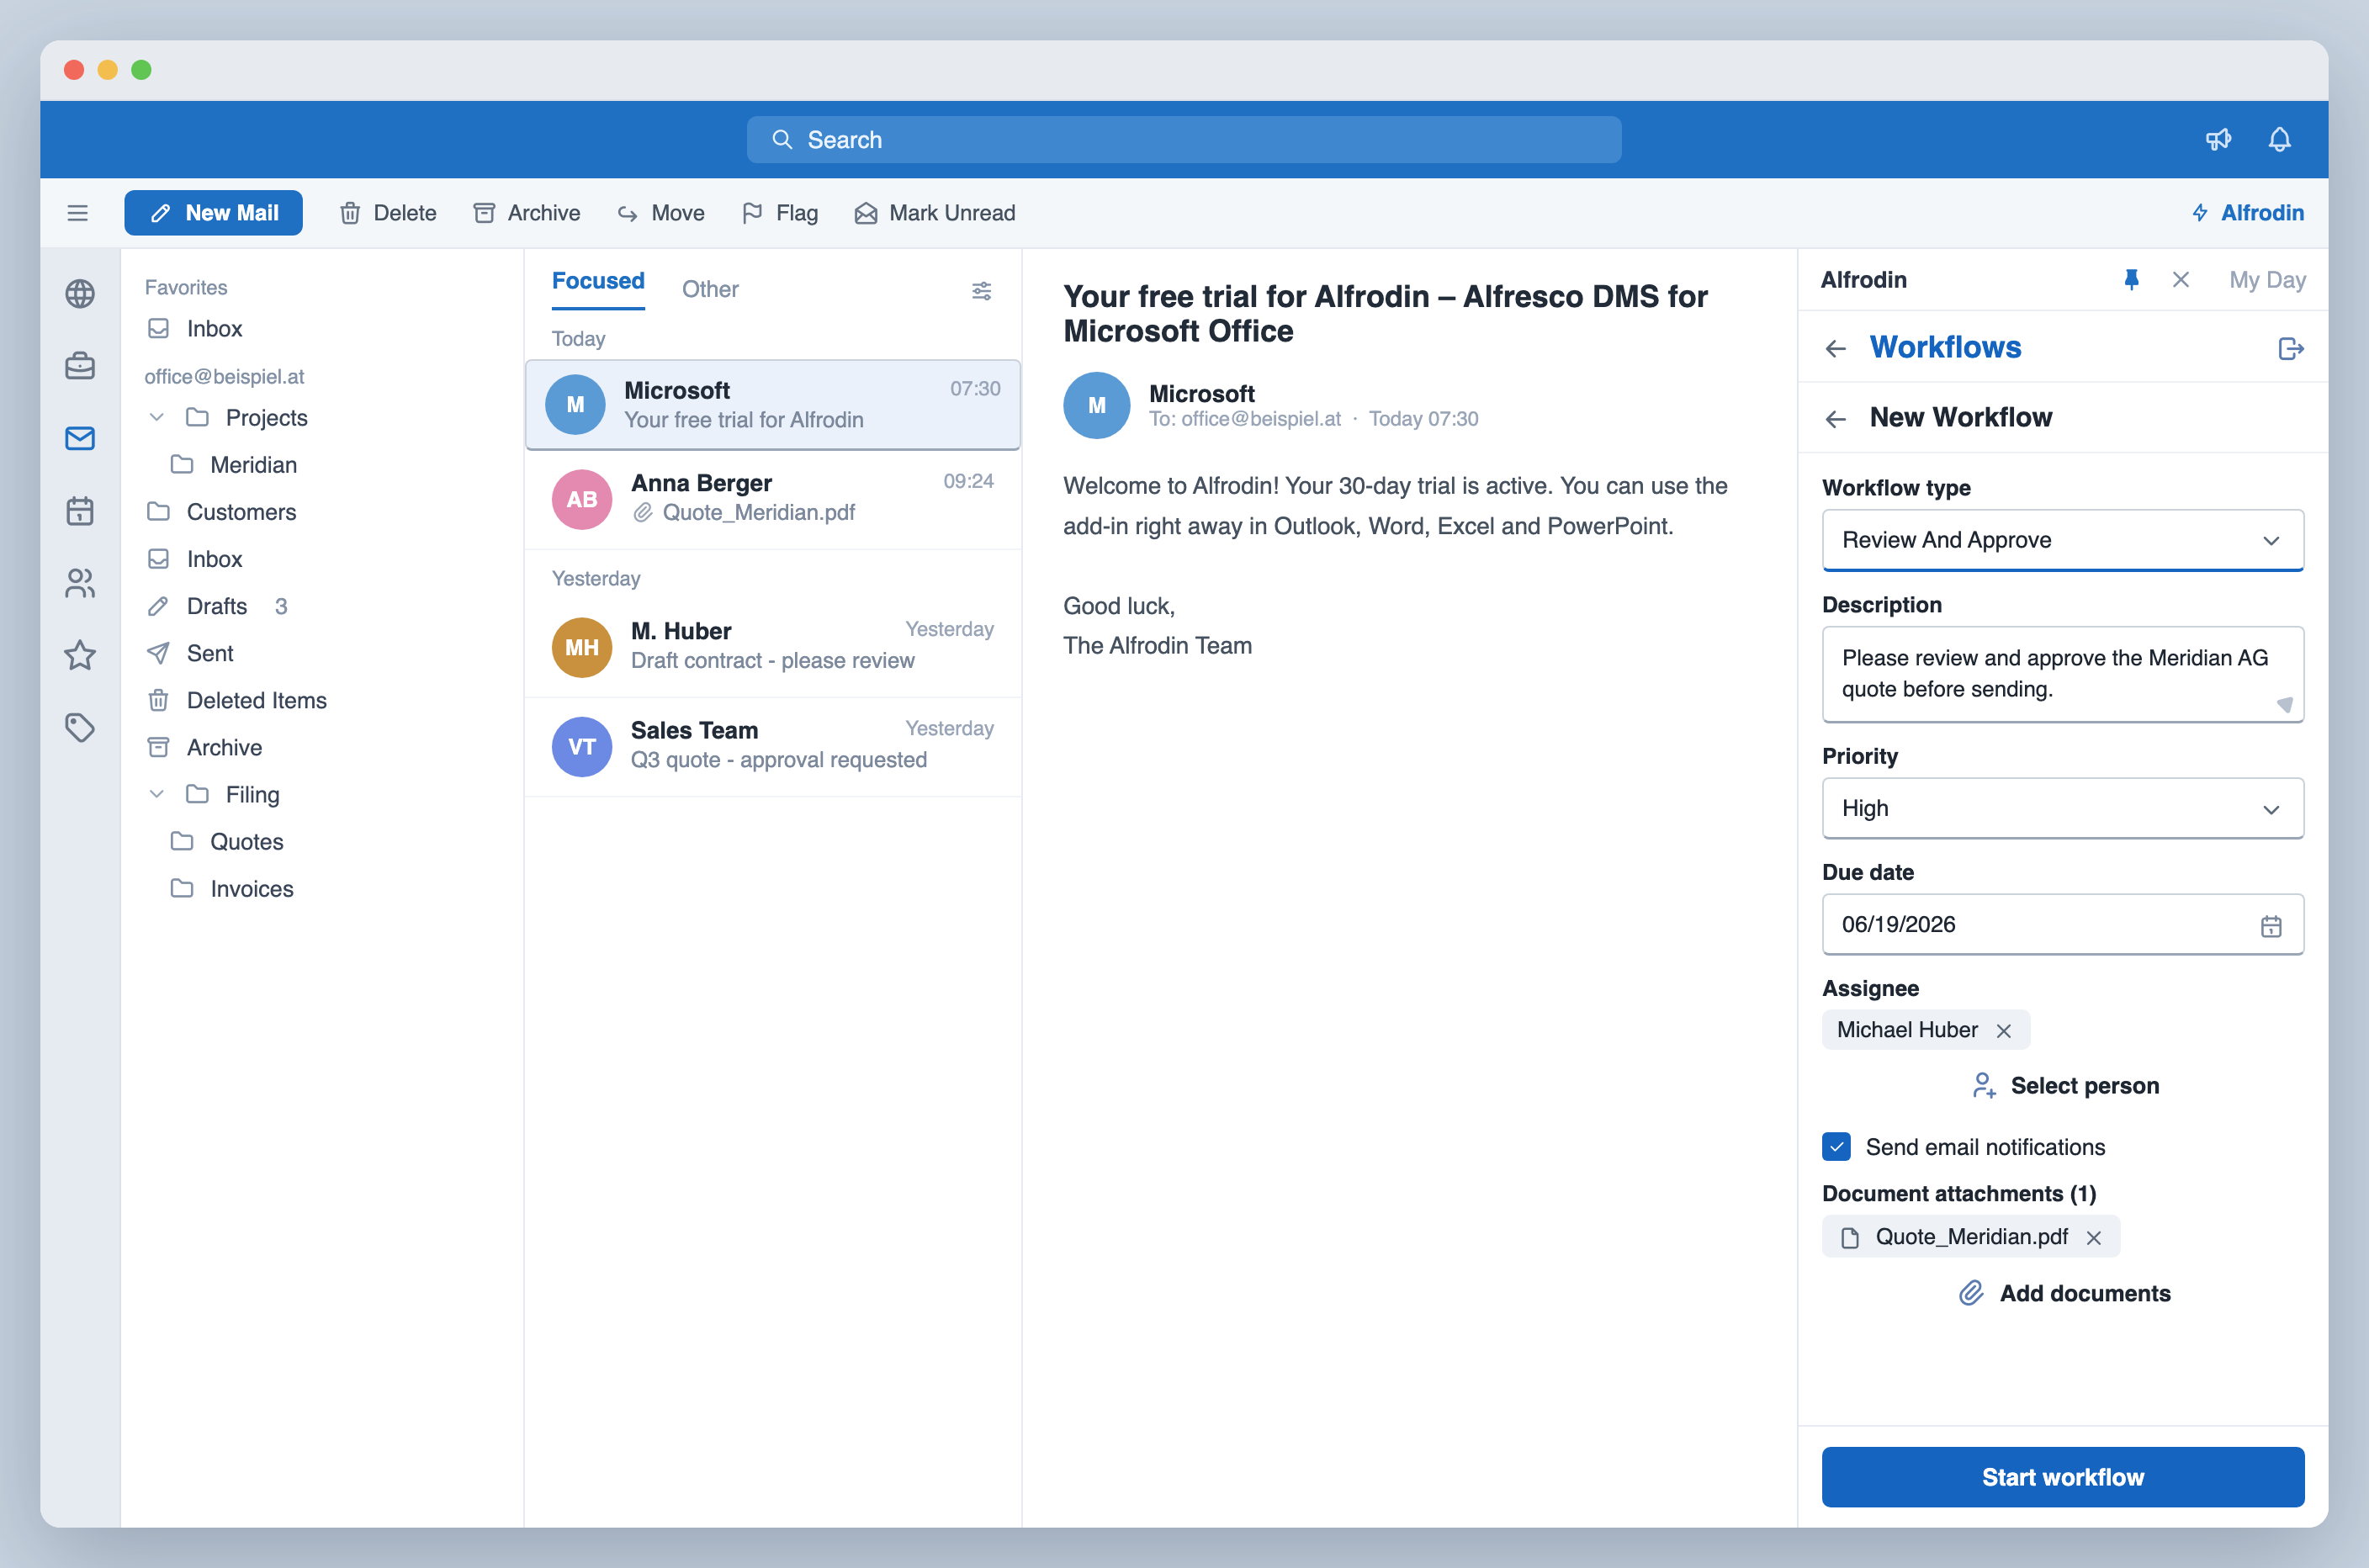
Task: Flag the selected message
Action: click(780, 213)
